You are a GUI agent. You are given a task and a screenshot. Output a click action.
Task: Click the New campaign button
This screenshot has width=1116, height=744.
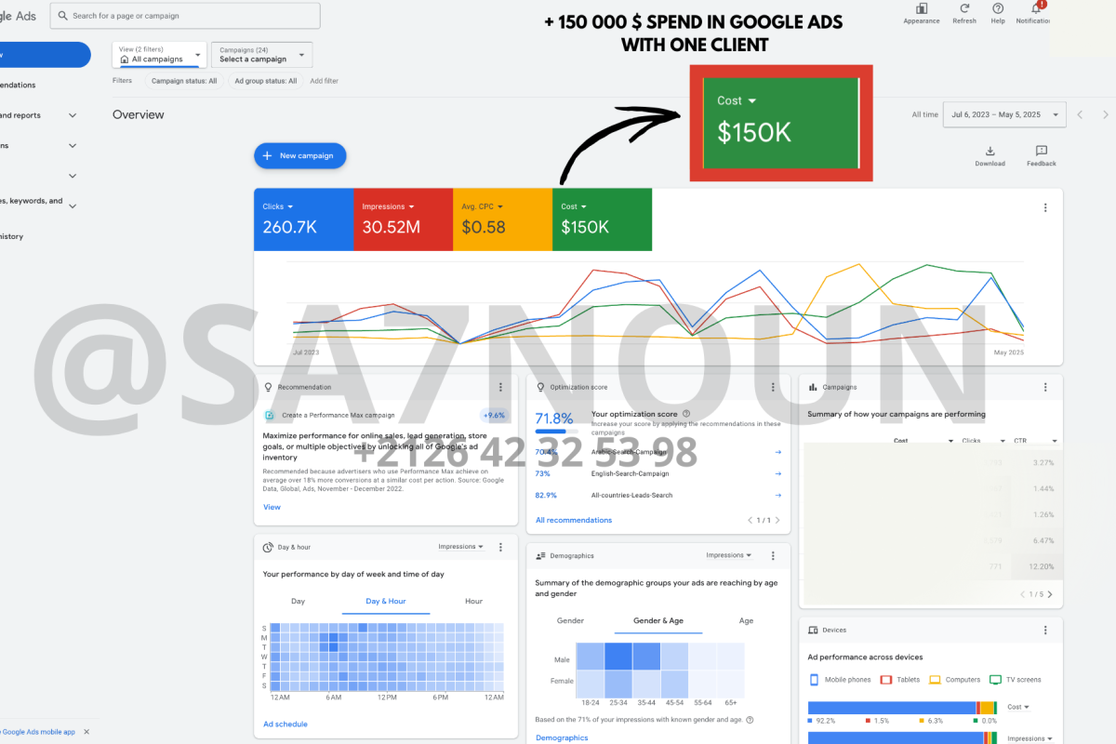tap(299, 156)
